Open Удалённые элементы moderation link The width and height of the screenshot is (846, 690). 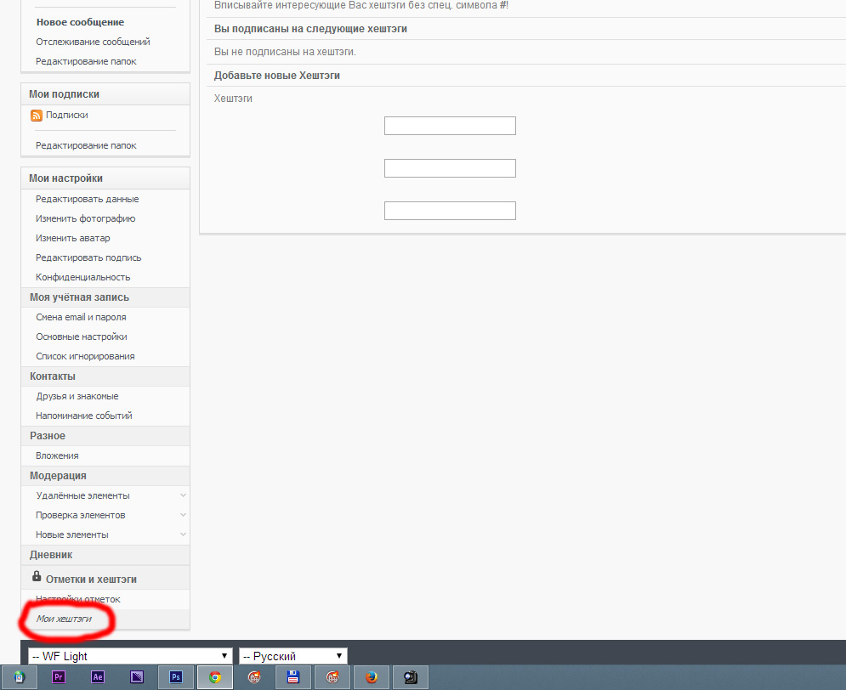82,495
